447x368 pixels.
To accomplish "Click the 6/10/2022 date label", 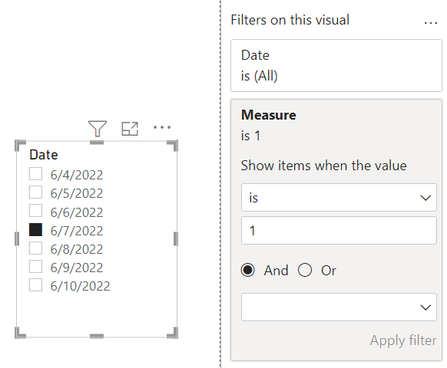I will click(80, 286).
